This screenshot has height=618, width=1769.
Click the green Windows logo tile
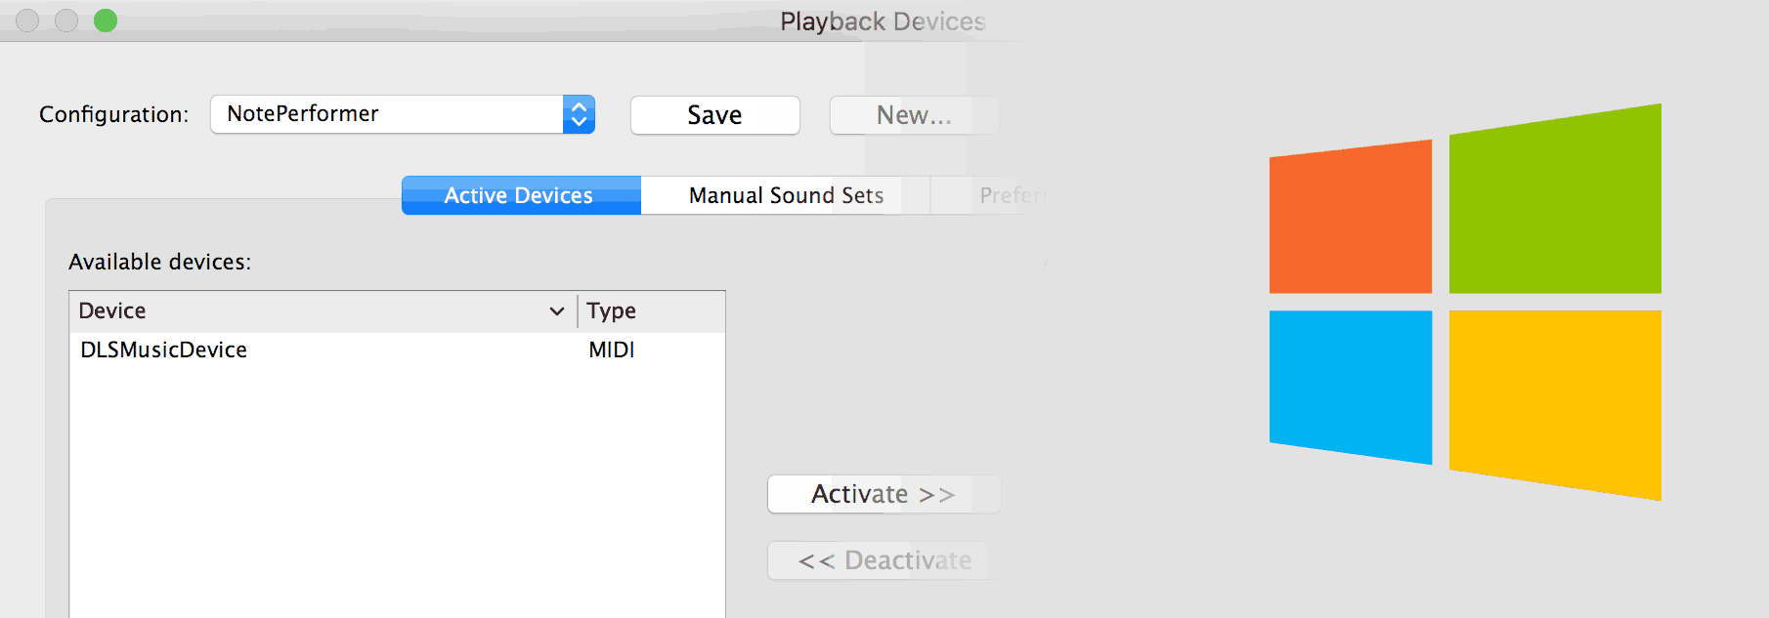pyautogui.click(x=1555, y=199)
